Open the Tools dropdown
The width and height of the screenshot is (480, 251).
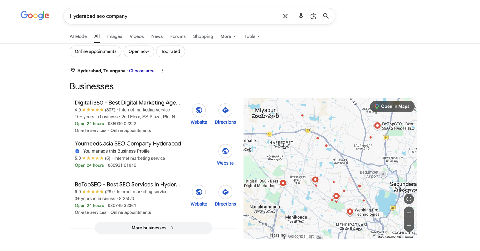coord(252,36)
